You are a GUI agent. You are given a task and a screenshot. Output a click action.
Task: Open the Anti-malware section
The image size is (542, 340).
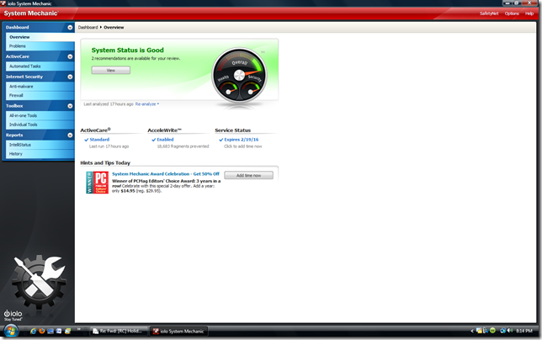click(40, 87)
